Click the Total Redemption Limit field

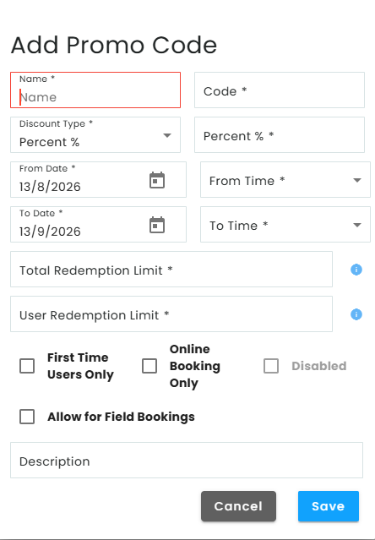pos(171,269)
